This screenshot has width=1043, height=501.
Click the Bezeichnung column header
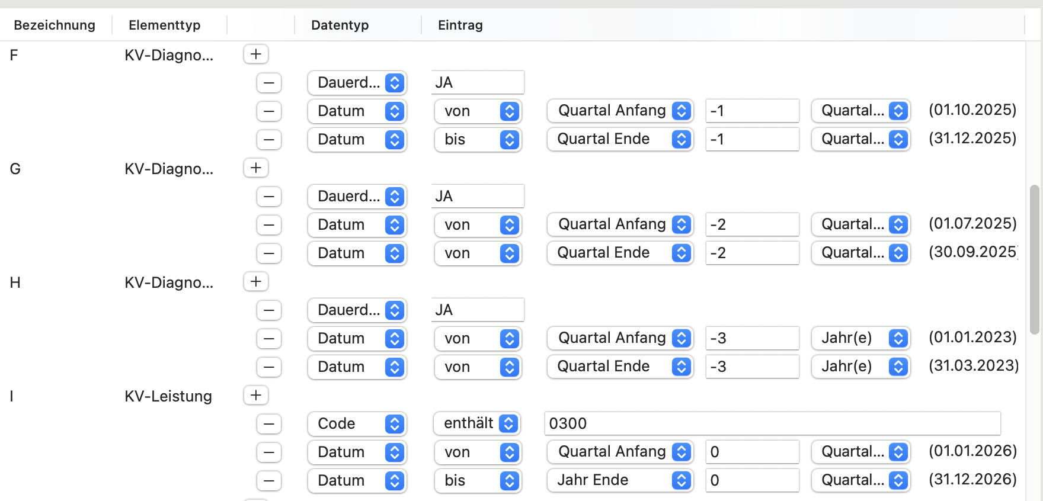(55, 25)
